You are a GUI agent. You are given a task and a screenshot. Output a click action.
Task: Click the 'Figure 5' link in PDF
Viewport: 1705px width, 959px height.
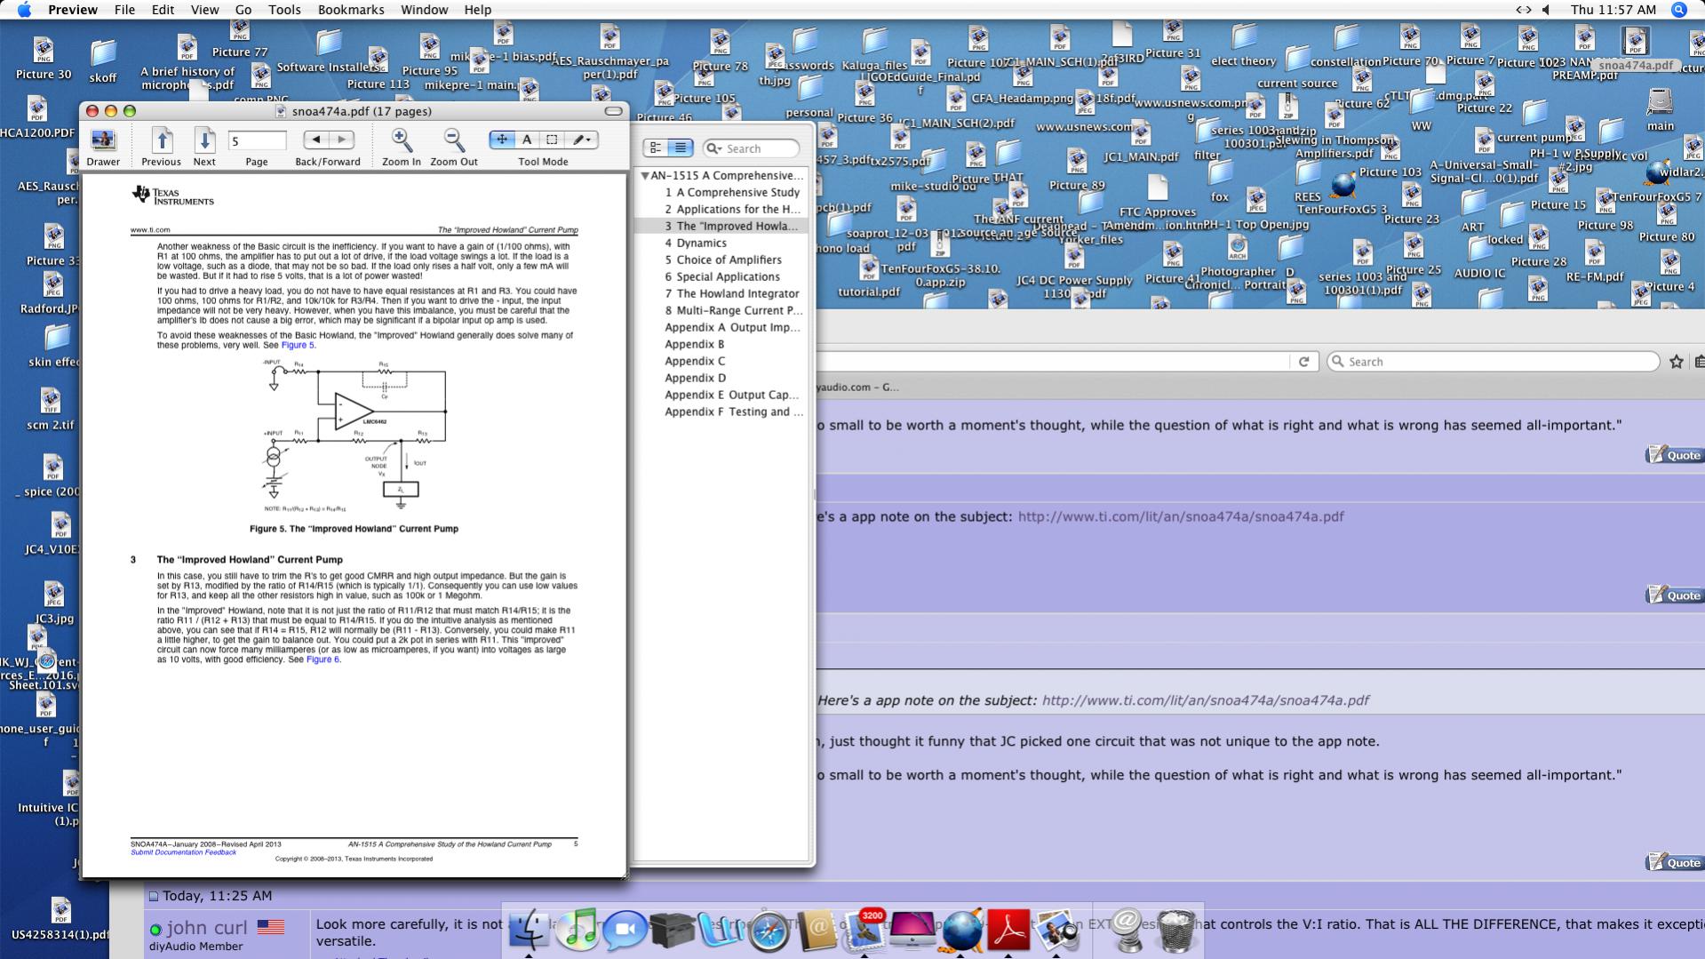coord(298,345)
